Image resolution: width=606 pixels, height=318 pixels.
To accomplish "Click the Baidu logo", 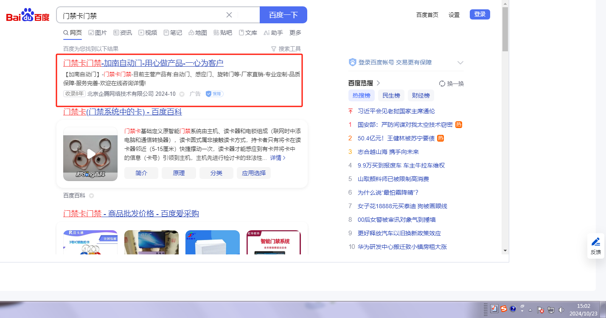I will (x=28, y=15).
